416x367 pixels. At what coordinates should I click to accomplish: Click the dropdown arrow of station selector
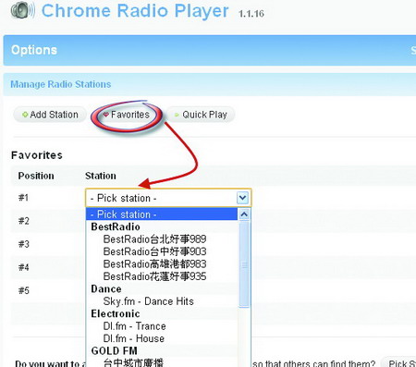[x=242, y=198]
